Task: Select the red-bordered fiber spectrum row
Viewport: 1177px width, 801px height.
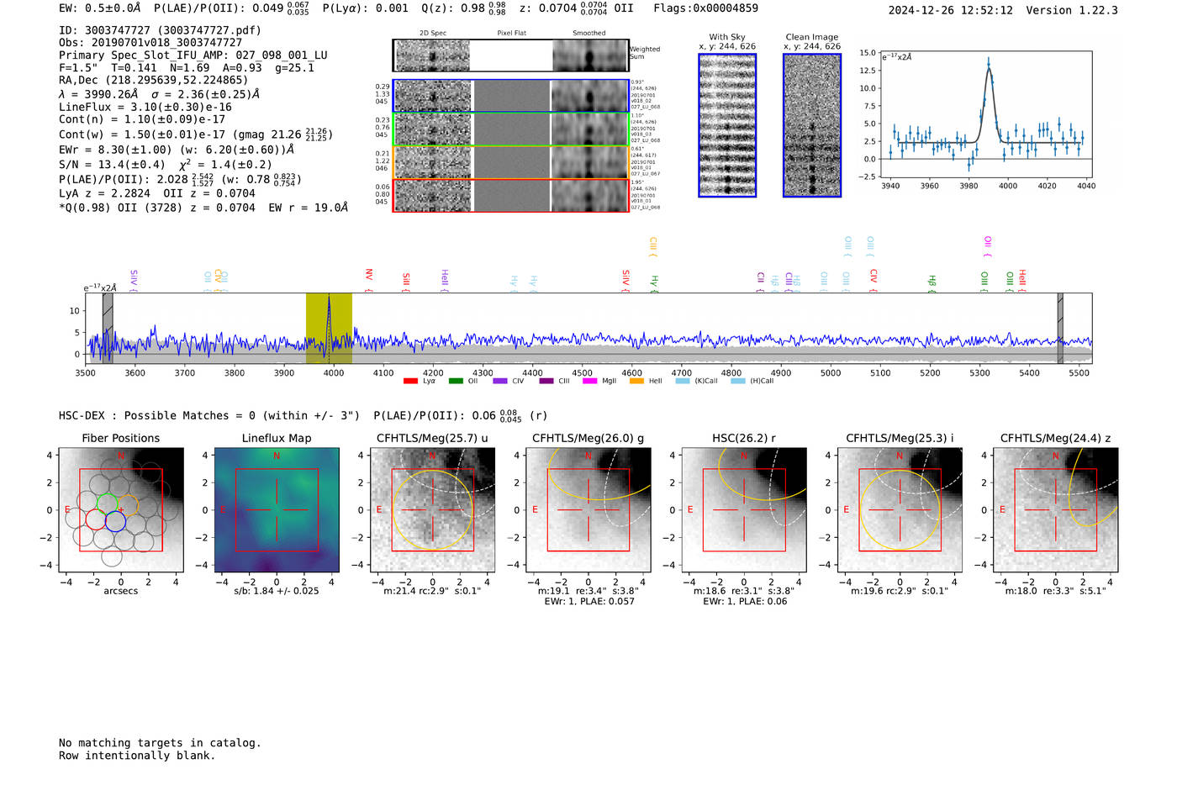Action: tap(511, 195)
